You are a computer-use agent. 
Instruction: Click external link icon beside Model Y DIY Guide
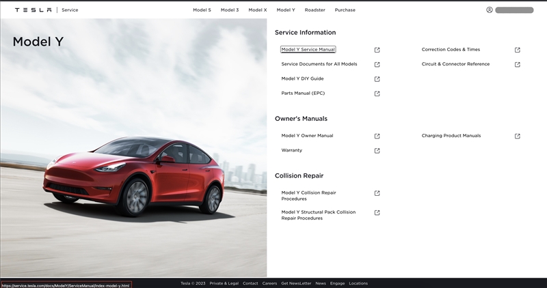[x=377, y=79]
